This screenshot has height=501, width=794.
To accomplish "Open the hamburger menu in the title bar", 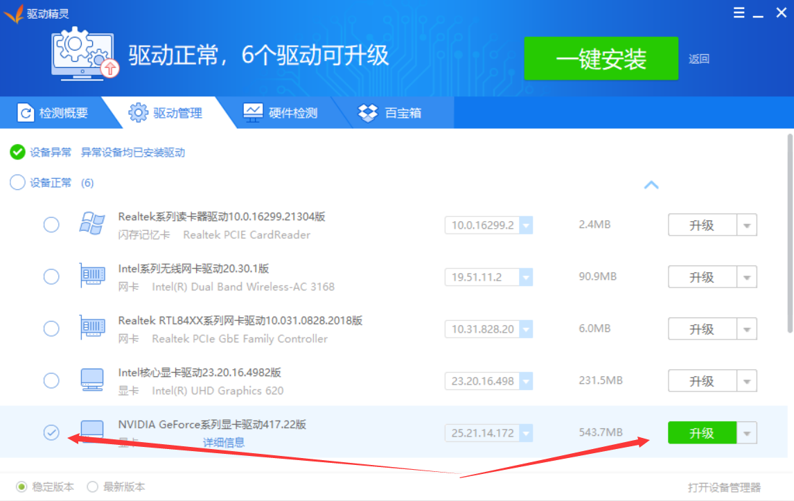I will 739,12.
